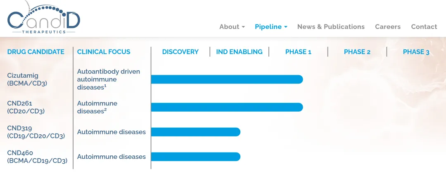
Task: Open the About dropdown menu
Action: [232, 27]
